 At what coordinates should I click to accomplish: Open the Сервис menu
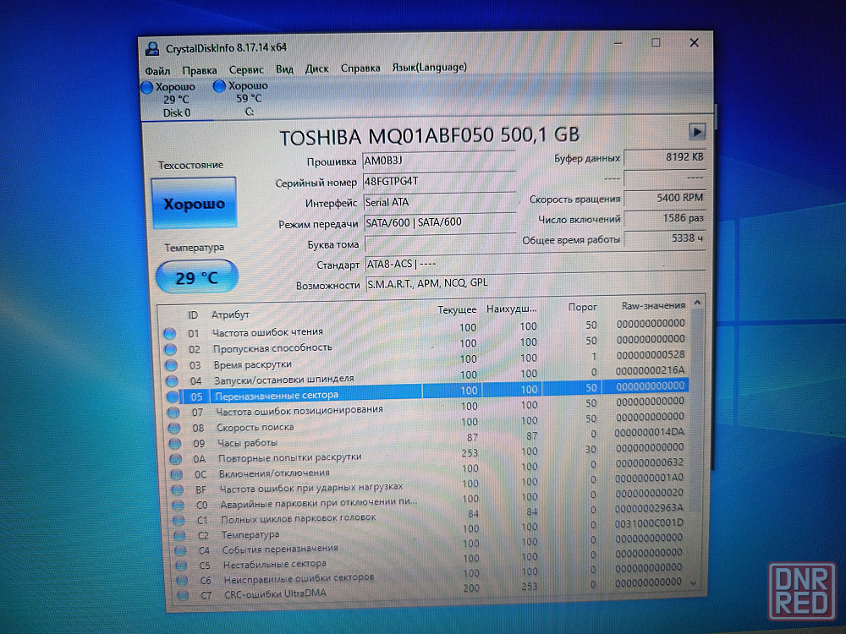coord(246,70)
